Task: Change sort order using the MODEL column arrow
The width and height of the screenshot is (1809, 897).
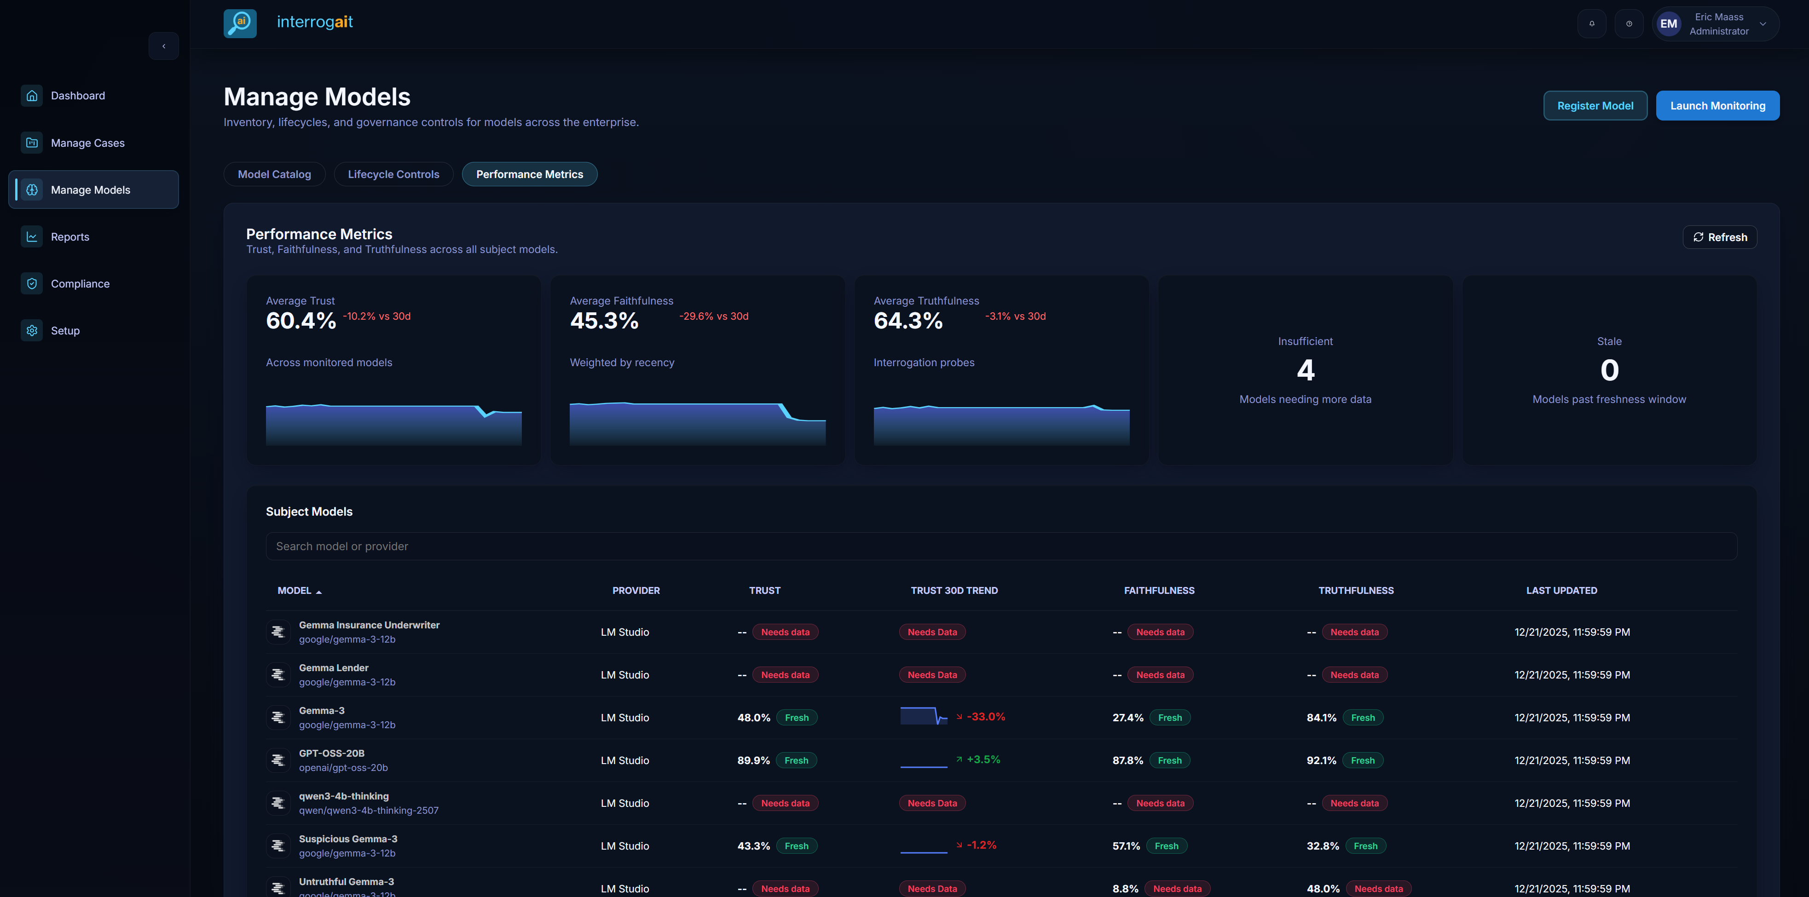Action: [319, 591]
